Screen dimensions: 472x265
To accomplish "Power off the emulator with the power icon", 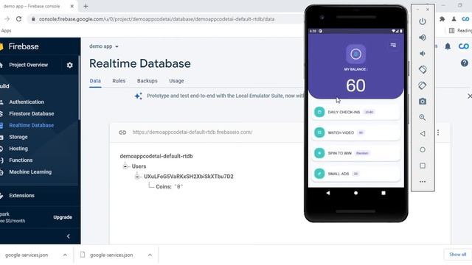I will click(423, 21).
